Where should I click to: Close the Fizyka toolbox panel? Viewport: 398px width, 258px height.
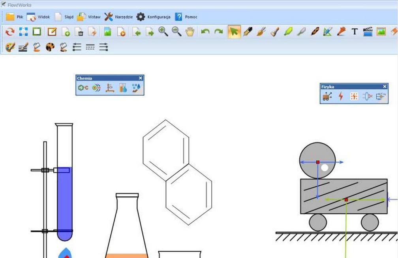pos(385,87)
